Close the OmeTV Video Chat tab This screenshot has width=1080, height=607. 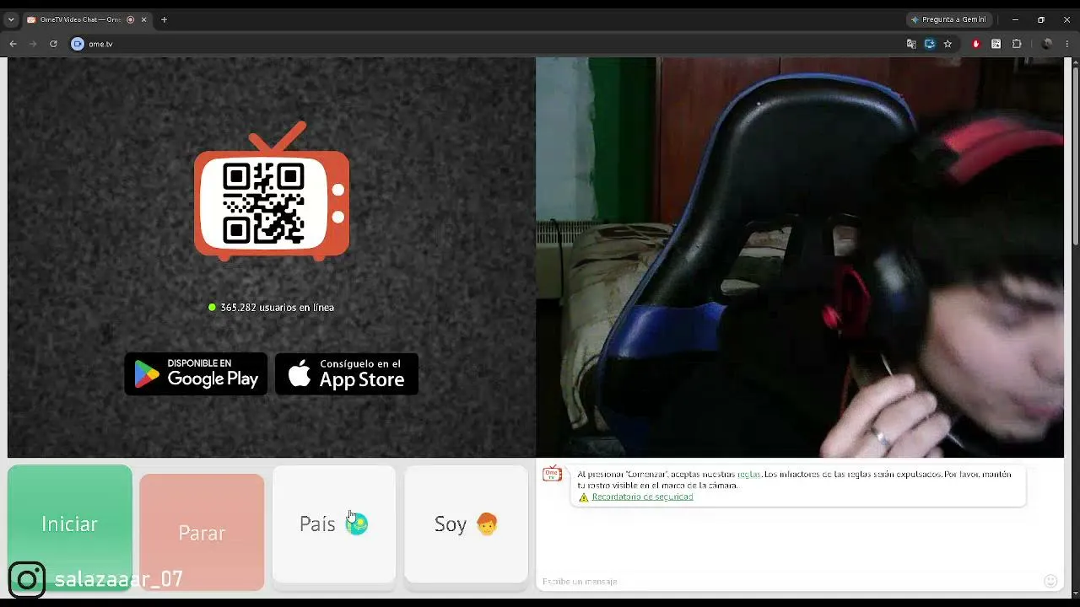(x=143, y=19)
